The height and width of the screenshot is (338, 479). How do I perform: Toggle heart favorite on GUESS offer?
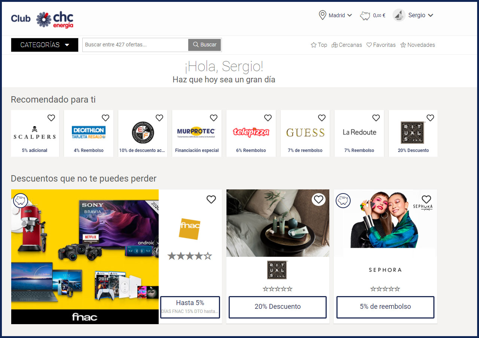coord(322,118)
